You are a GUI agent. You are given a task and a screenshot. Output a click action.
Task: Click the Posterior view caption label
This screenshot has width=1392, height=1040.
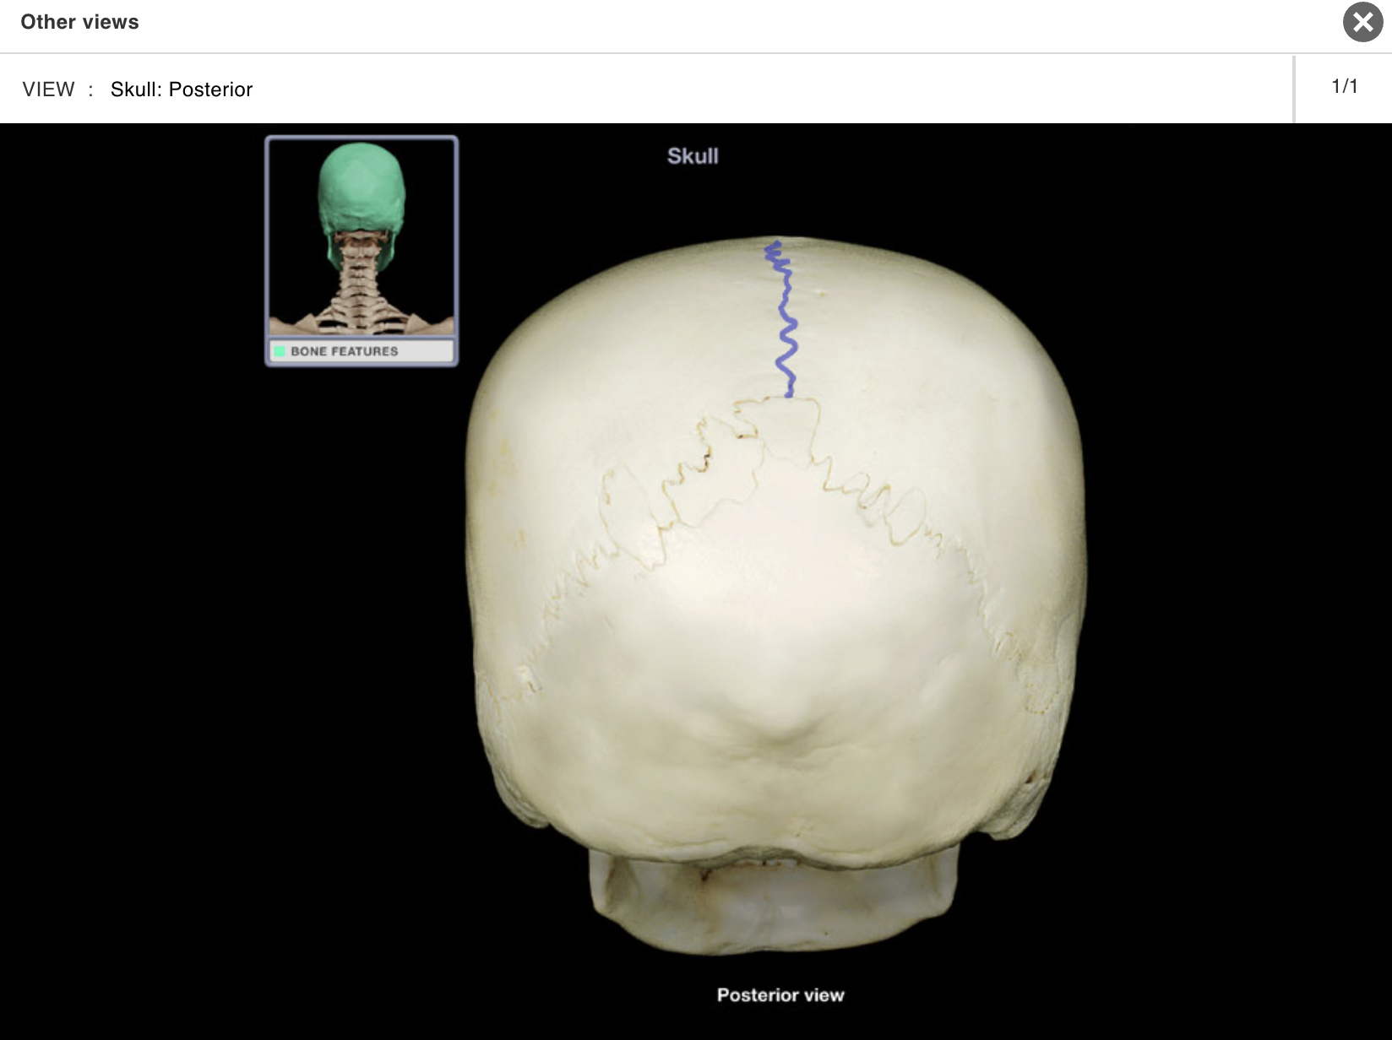point(780,994)
